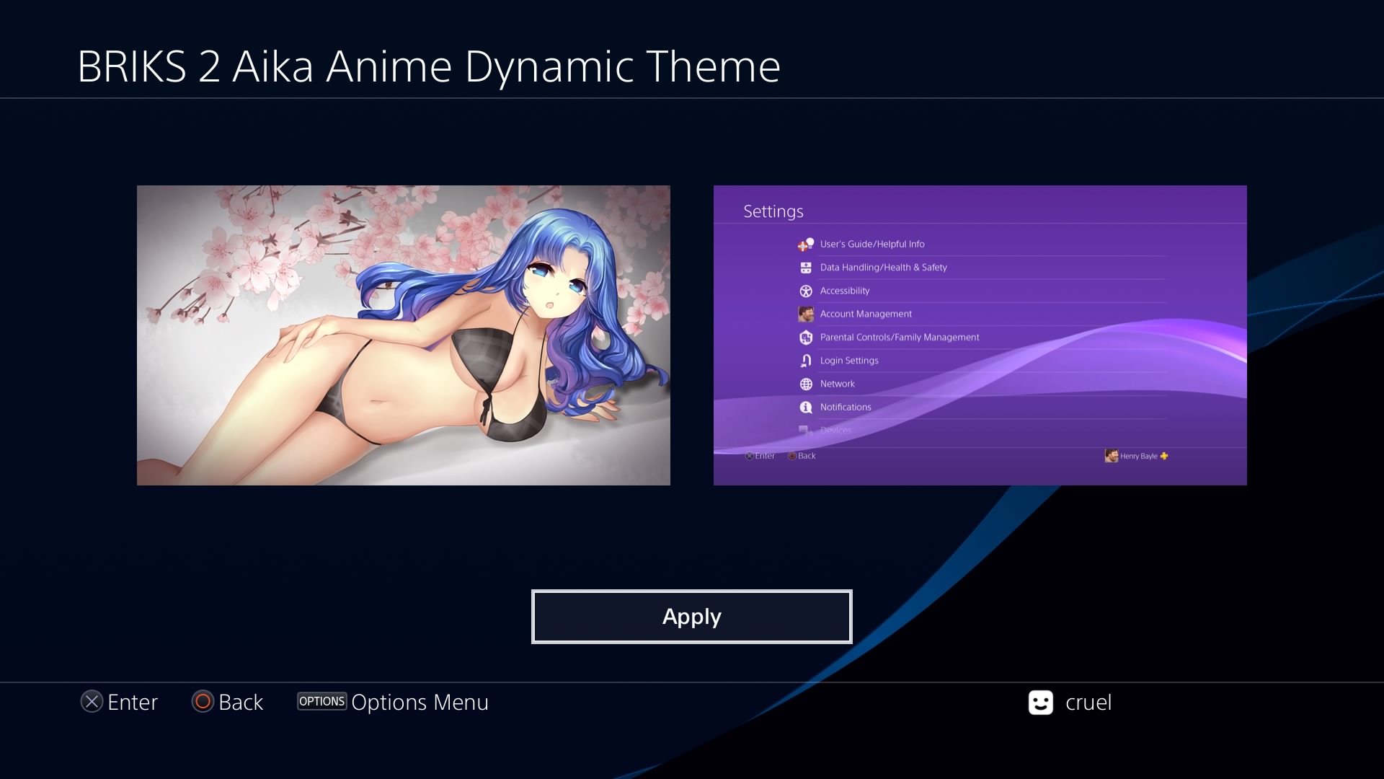
Task: Click the circle Back button icon
Action: pos(203,702)
